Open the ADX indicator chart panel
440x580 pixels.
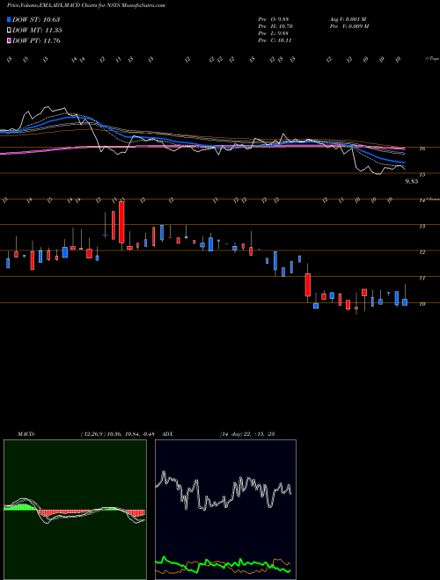coord(225,510)
